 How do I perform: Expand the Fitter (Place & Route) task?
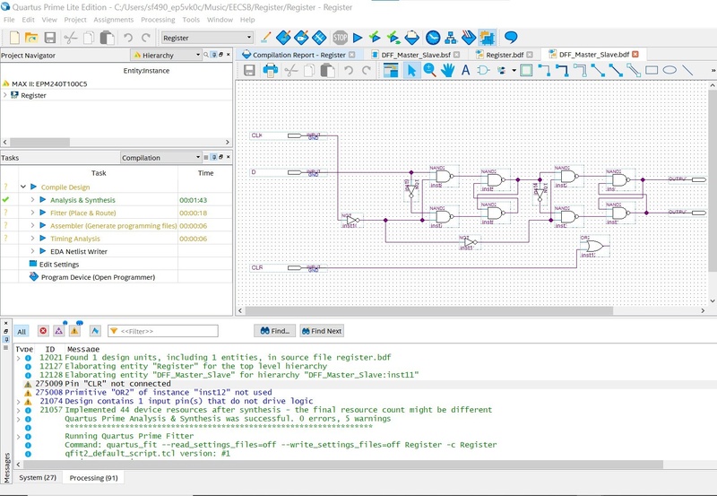point(32,213)
